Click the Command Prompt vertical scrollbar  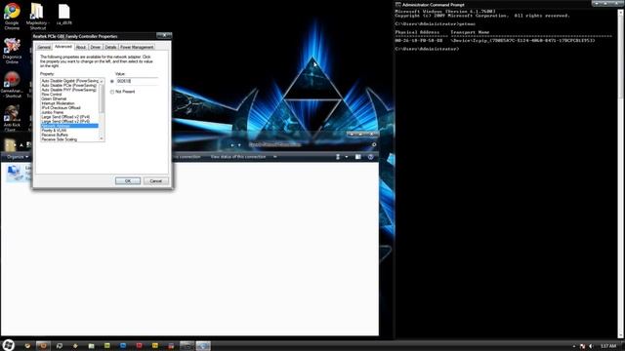pos(621,174)
